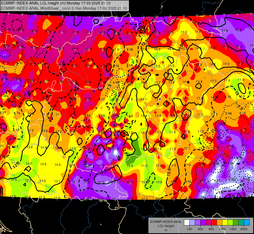Click the wind shear value 1.26
Image resolution: width=254 pixels, height=234 pixels.
point(230,147)
